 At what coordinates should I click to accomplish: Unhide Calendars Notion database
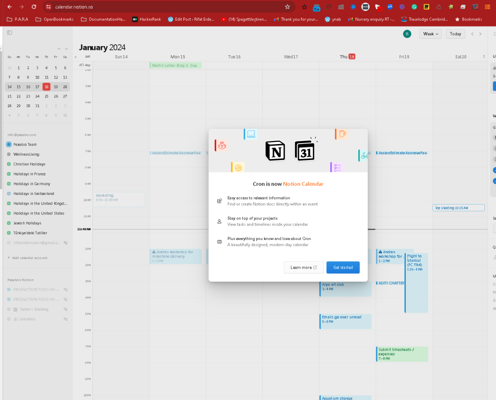[66, 319]
